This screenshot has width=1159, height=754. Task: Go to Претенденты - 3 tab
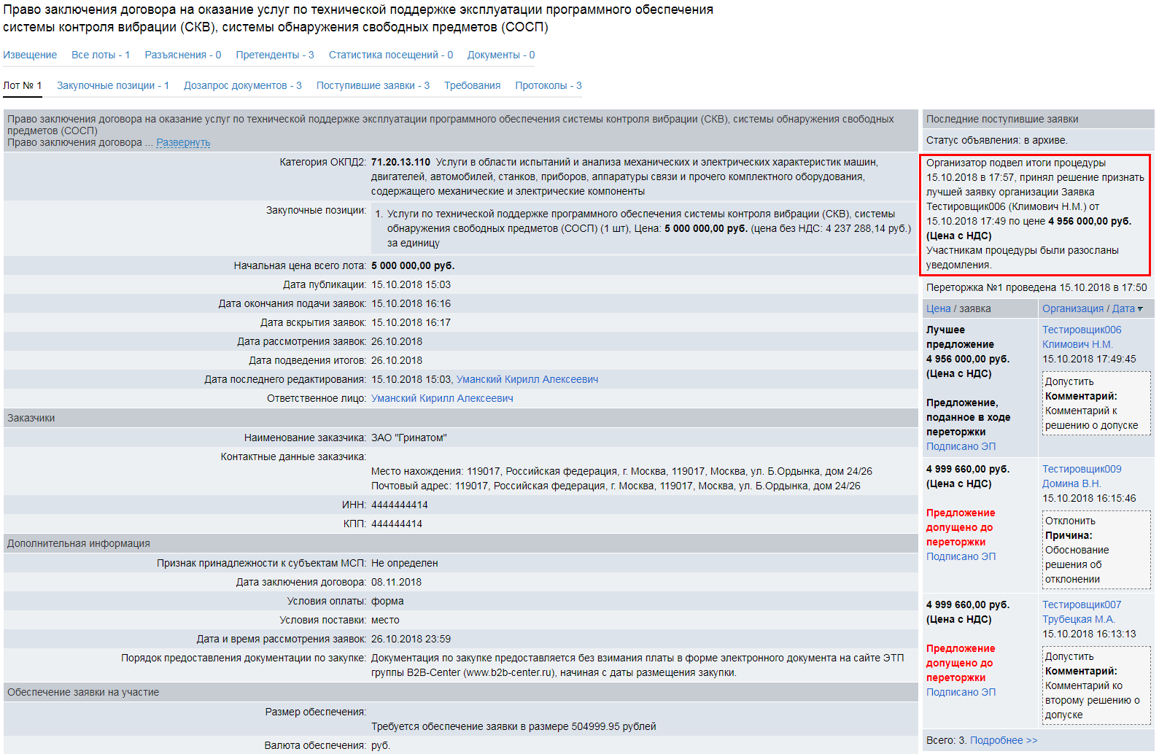[274, 55]
